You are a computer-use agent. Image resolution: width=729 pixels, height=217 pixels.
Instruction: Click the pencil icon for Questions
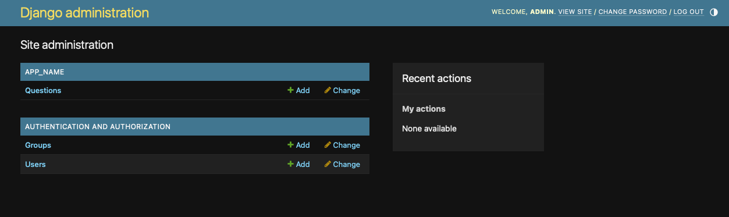[x=328, y=90]
